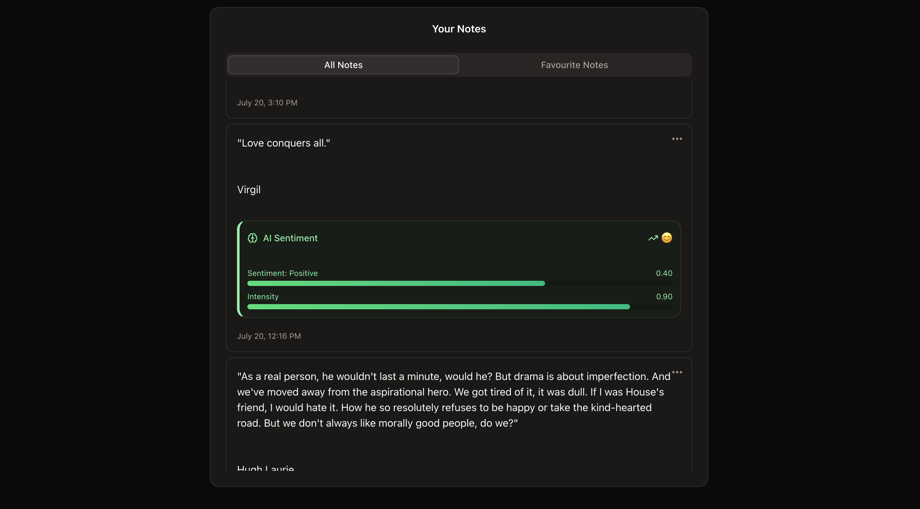Click the Intensity progress bar
This screenshot has width=920, height=509.
pyautogui.click(x=460, y=307)
